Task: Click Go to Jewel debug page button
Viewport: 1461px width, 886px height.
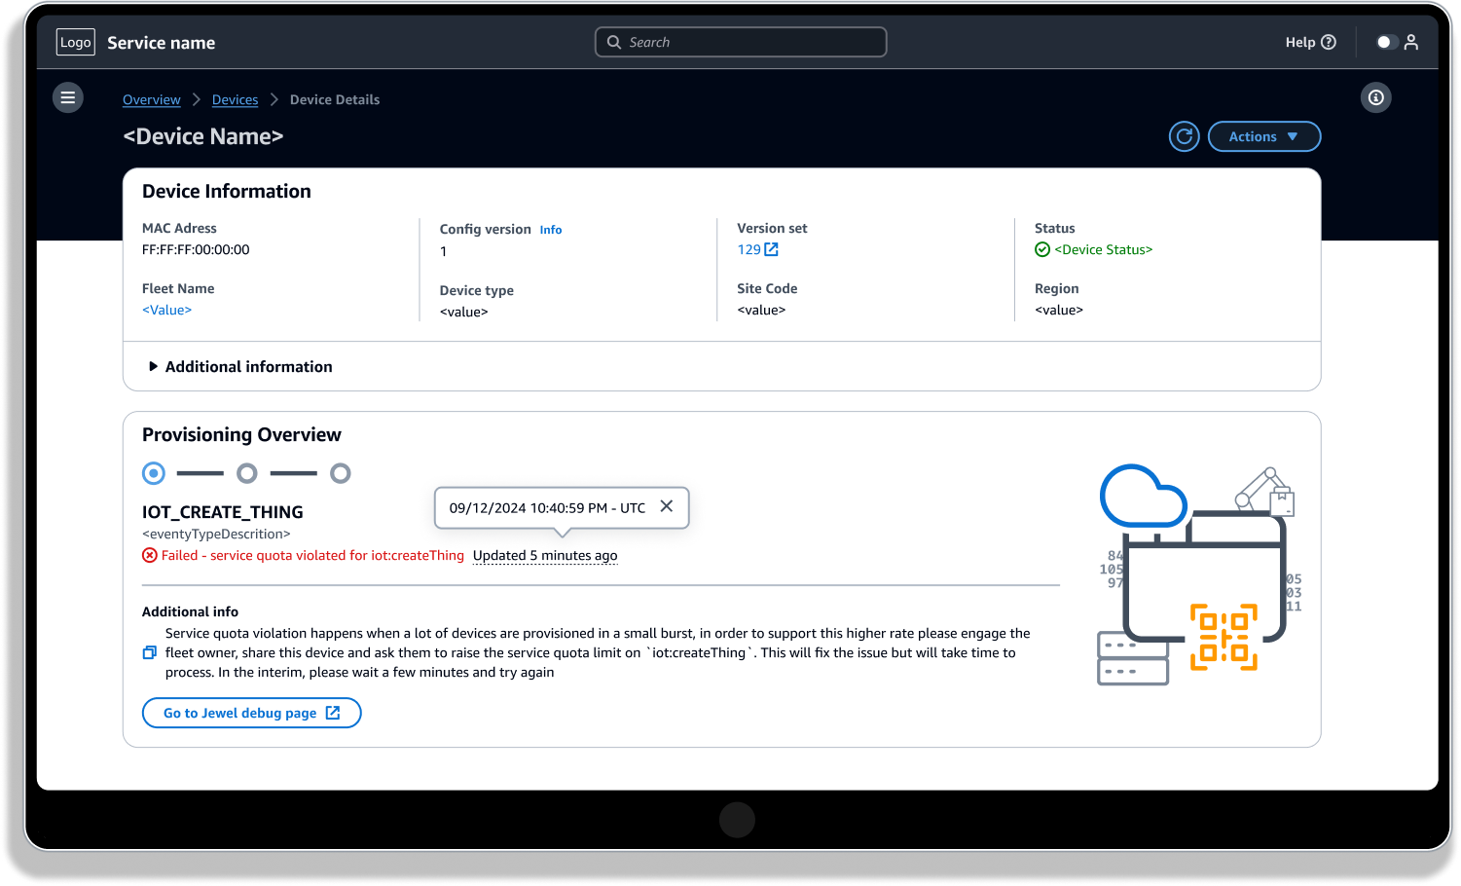Action: pyautogui.click(x=251, y=713)
